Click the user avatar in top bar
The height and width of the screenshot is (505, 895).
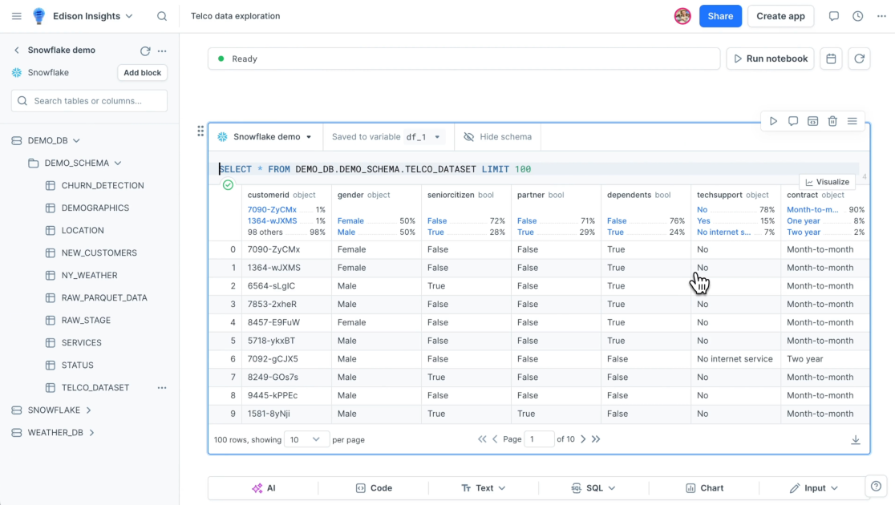(x=682, y=16)
